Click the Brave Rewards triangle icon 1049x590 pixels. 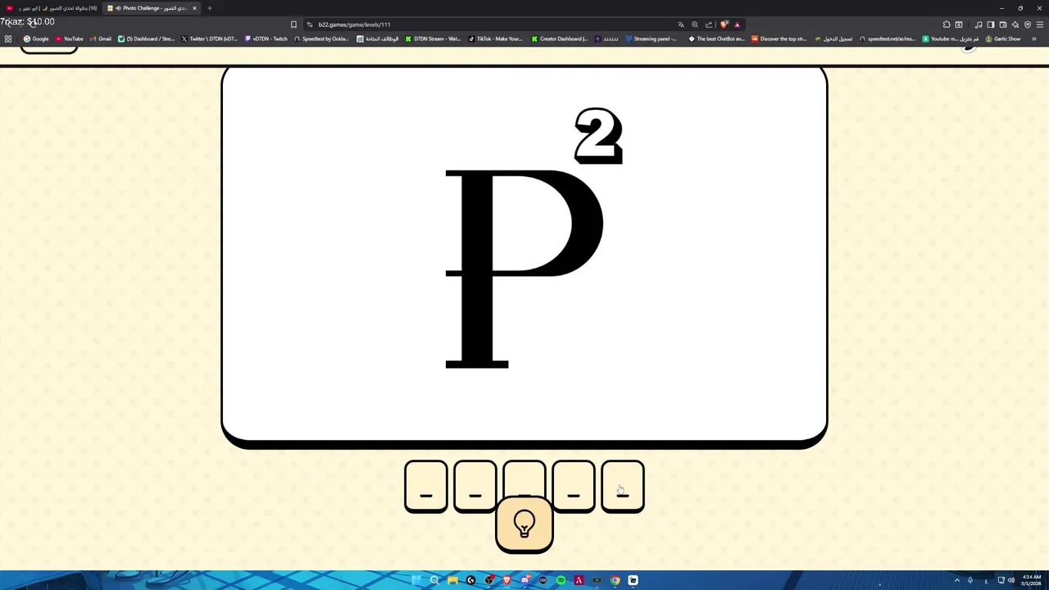(737, 25)
